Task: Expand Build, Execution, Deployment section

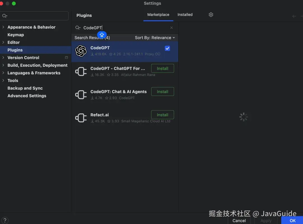Action: 3,65
